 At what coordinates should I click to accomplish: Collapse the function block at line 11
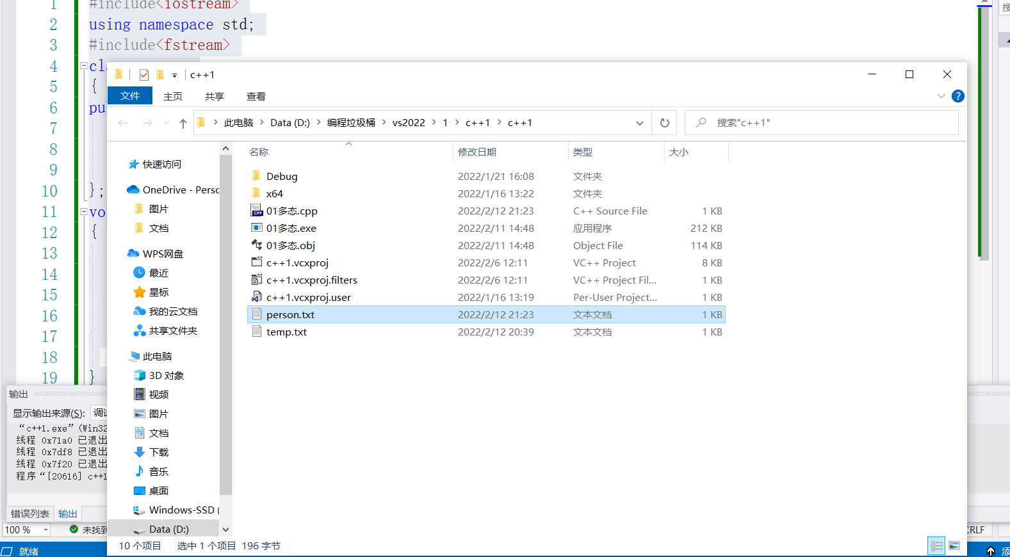(x=83, y=211)
